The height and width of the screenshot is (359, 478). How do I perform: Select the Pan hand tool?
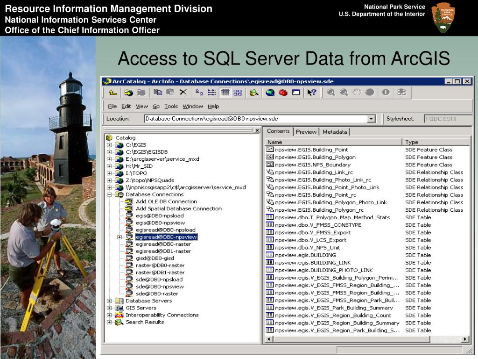pos(357,93)
